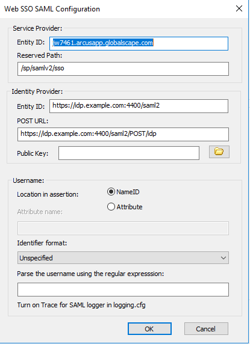Select the NameID radio button
This screenshot has width=250, height=344.
click(111, 192)
